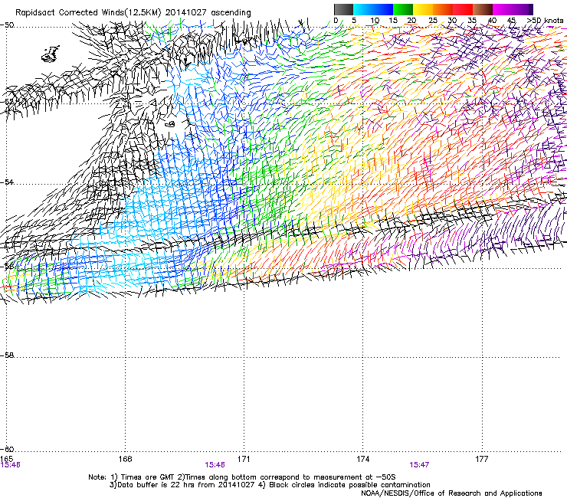Click the '15:48' time label directly under 165
This screenshot has width=567, height=498.
11,465
